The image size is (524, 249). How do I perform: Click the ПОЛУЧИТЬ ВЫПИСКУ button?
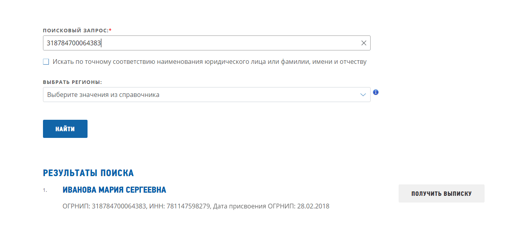pyautogui.click(x=441, y=193)
